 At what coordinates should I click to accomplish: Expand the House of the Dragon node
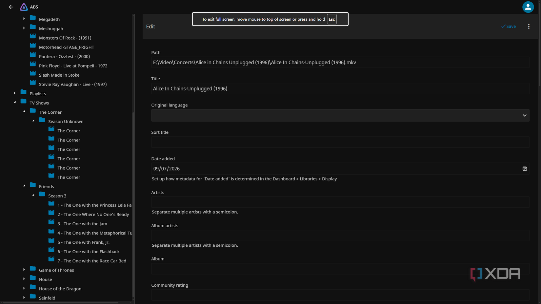click(x=24, y=288)
